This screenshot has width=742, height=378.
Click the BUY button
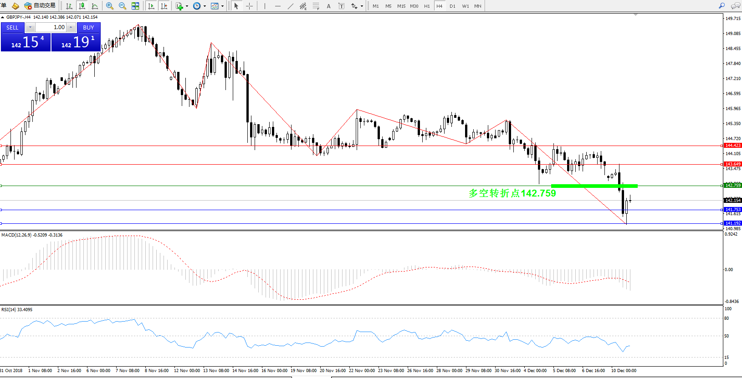click(x=88, y=27)
